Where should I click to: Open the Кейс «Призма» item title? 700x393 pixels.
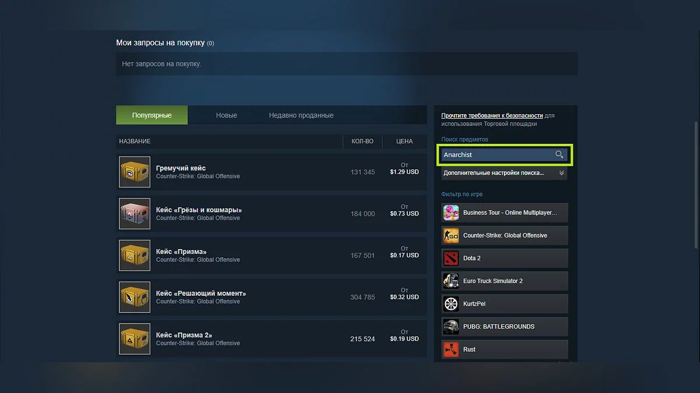(181, 252)
